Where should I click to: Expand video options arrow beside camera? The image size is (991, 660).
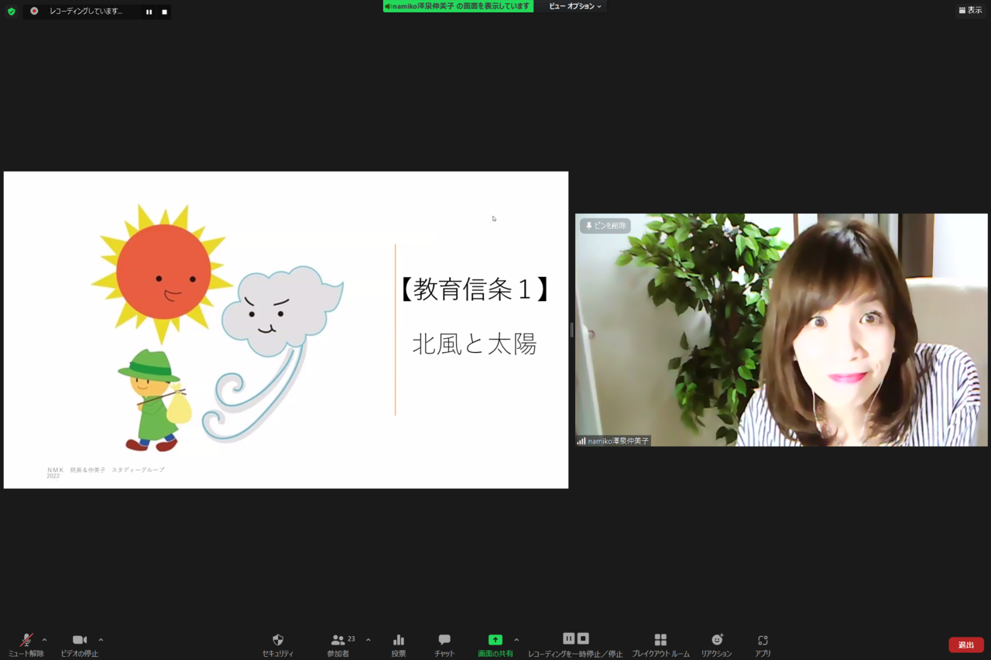[x=101, y=640]
